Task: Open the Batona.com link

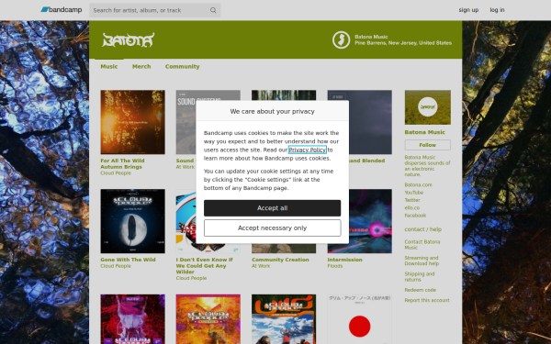Action: coord(418,185)
